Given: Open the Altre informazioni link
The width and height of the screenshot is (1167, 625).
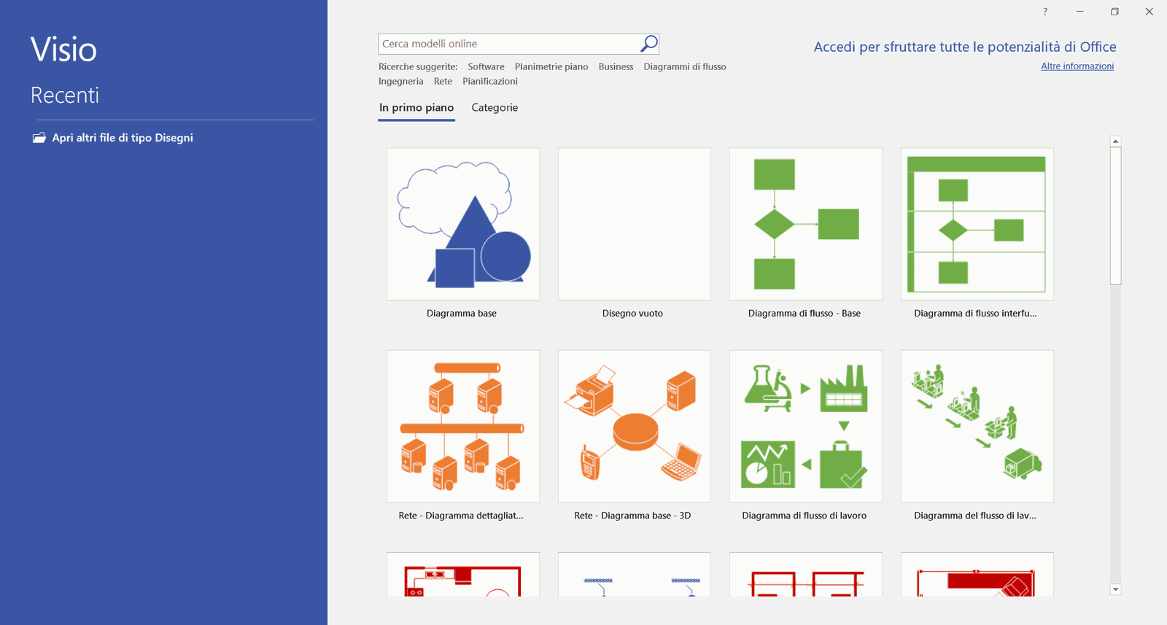Looking at the screenshot, I should pyautogui.click(x=1077, y=66).
